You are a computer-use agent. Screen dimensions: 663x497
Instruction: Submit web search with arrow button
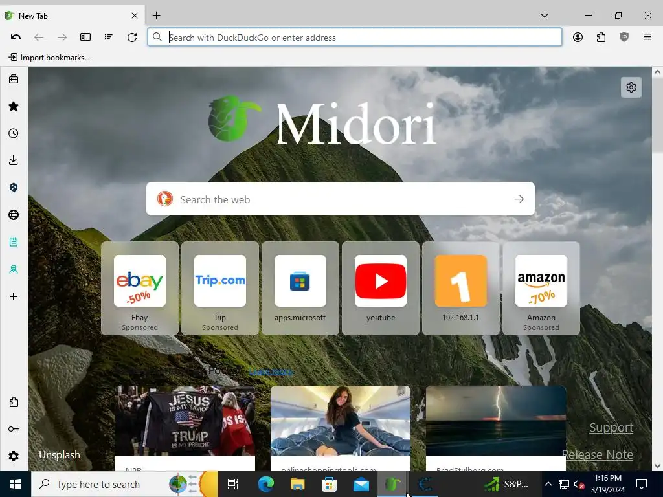point(519,199)
